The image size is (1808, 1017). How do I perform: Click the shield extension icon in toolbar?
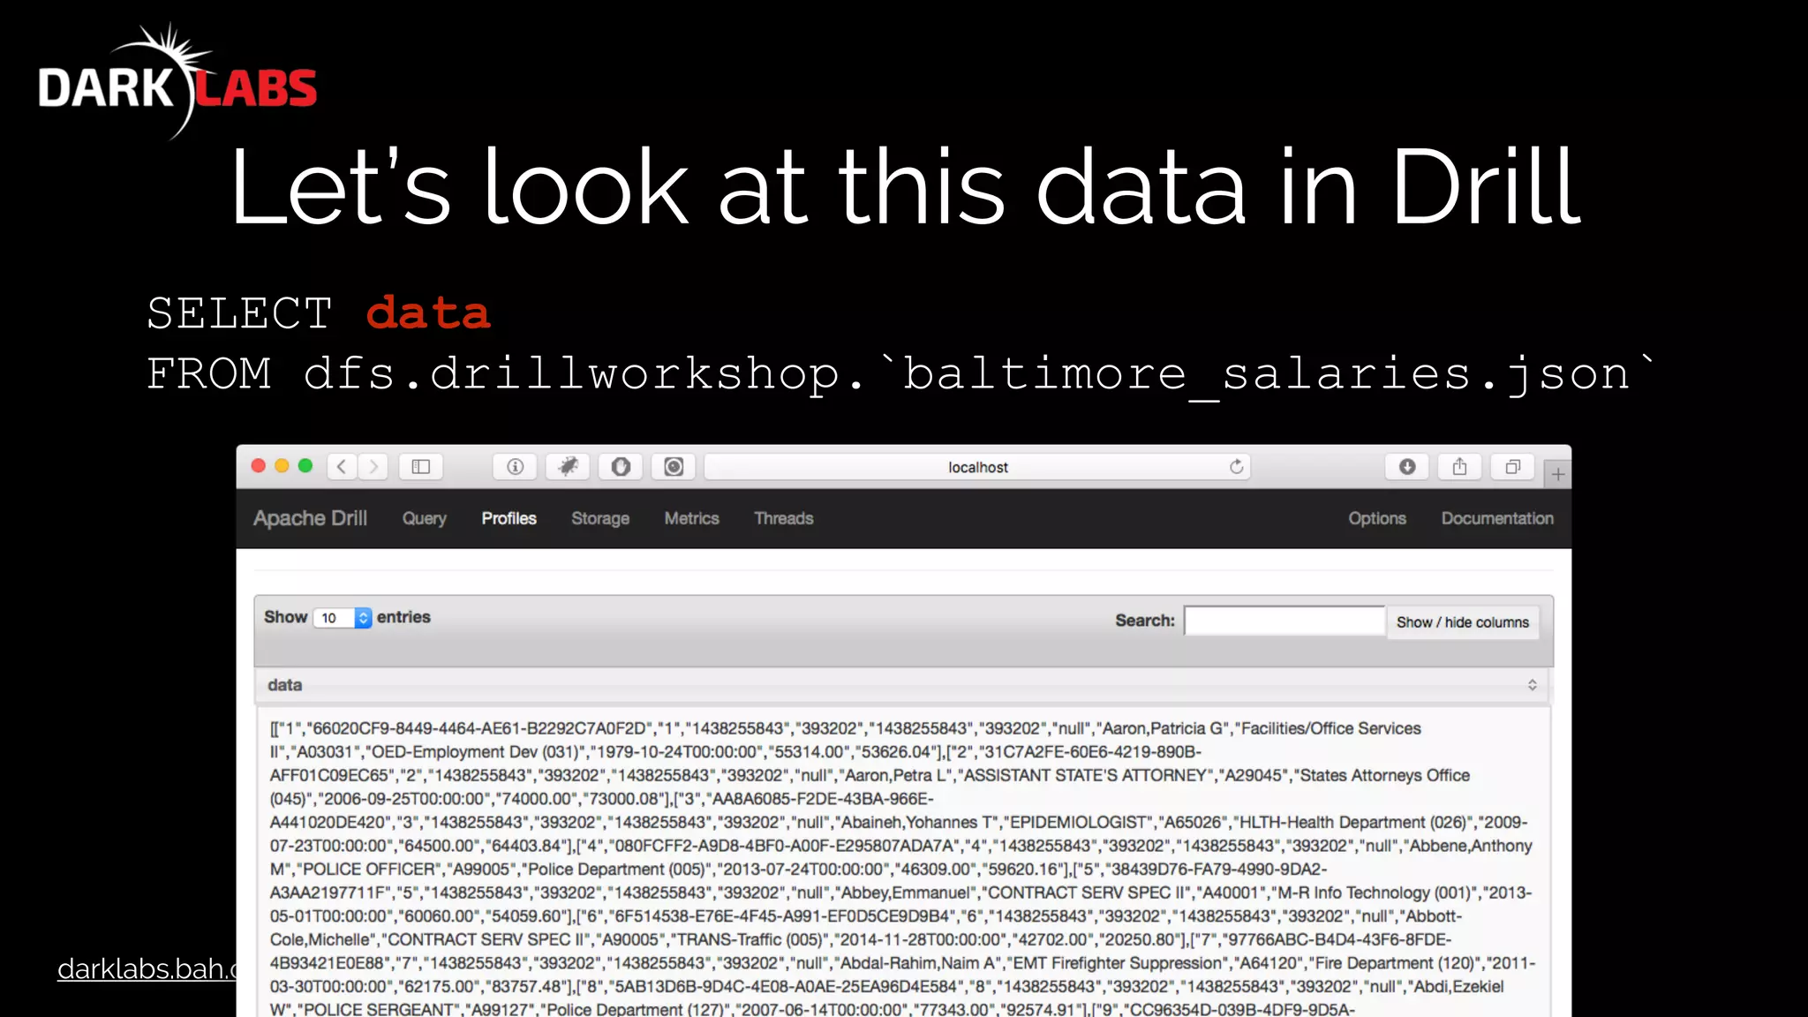[x=621, y=466]
